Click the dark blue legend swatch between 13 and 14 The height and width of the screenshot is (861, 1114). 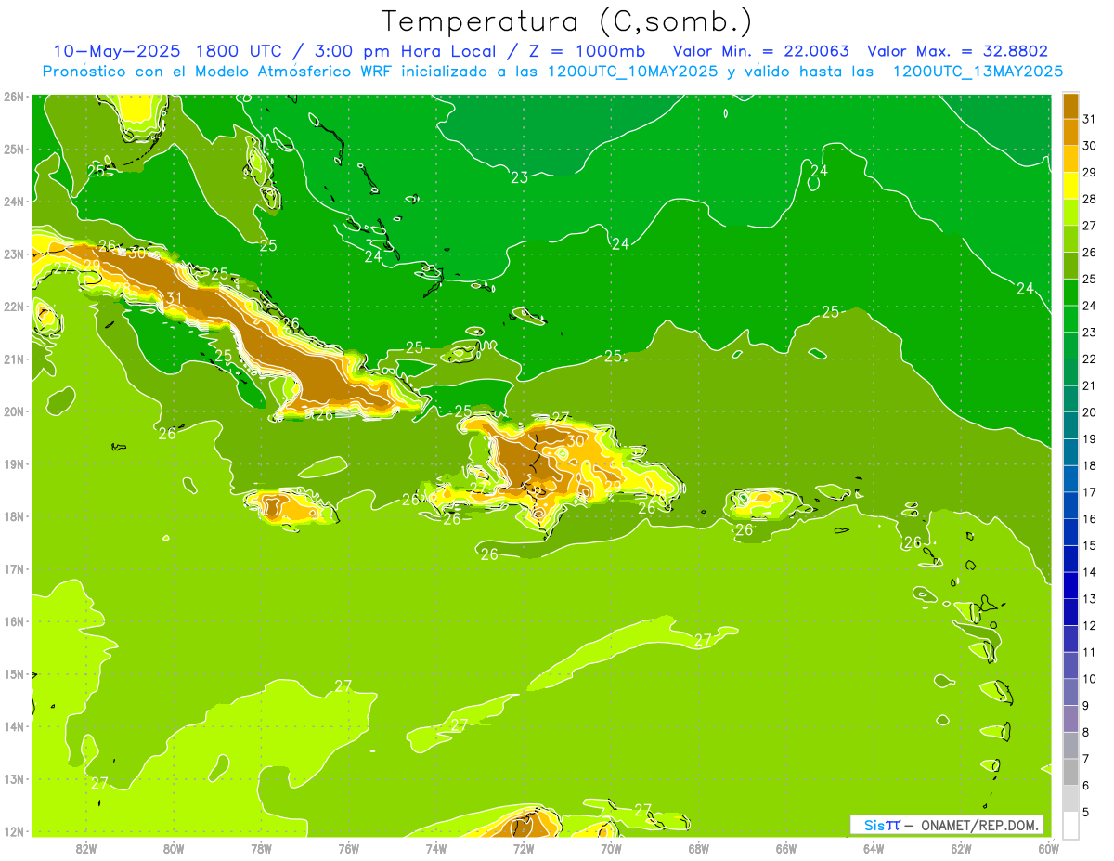tap(1071, 584)
